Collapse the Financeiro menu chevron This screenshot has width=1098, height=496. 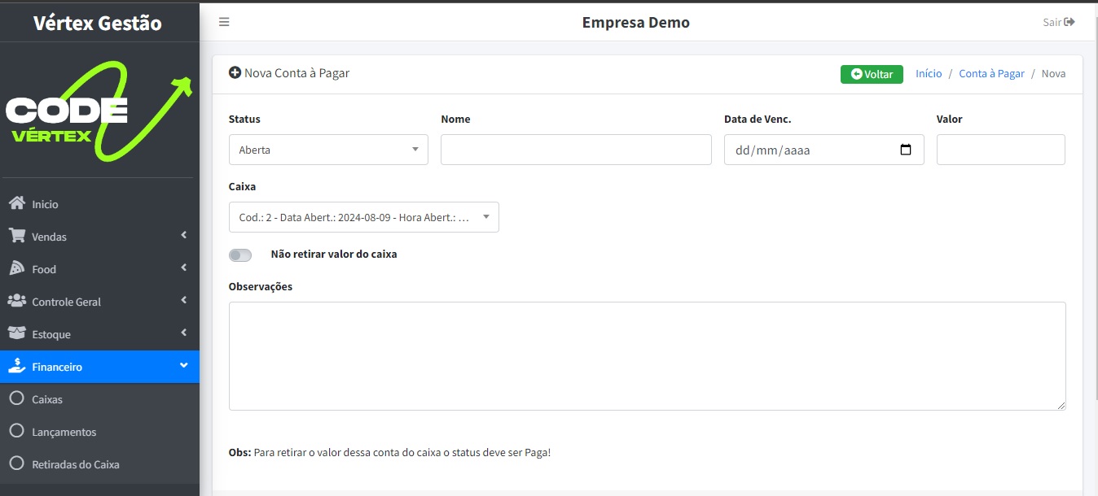pos(183,366)
